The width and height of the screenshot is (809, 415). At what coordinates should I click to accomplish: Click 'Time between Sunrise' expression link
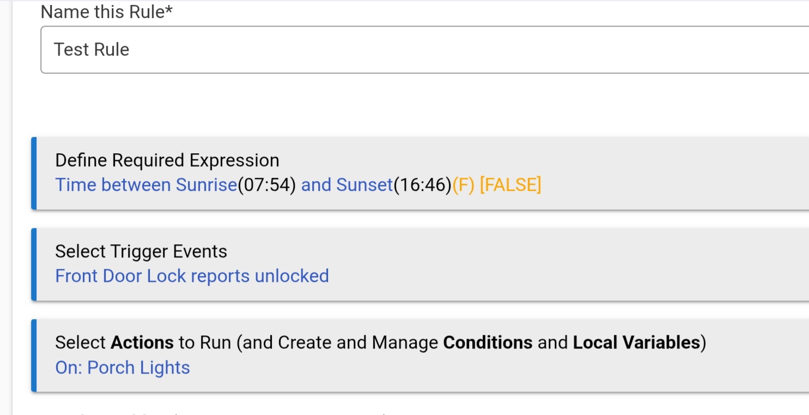pyautogui.click(x=146, y=185)
